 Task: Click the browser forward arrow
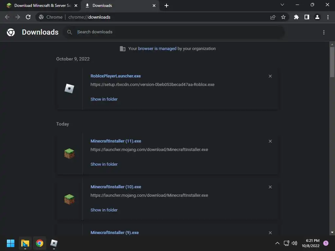pos(18,17)
